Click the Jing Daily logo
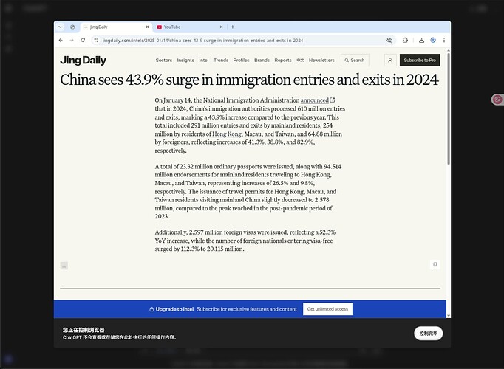This screenshot has width=504, height=369. 83,61
